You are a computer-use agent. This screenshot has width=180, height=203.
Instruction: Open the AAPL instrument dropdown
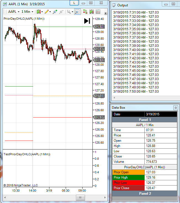(x=14, y=12)
